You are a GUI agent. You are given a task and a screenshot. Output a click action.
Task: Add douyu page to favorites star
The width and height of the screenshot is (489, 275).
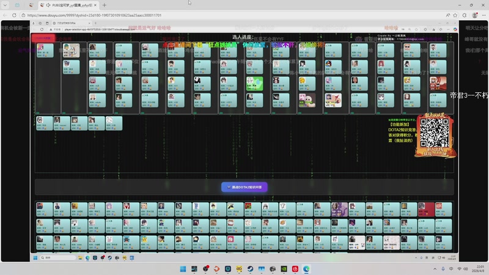tap(455, 15)
